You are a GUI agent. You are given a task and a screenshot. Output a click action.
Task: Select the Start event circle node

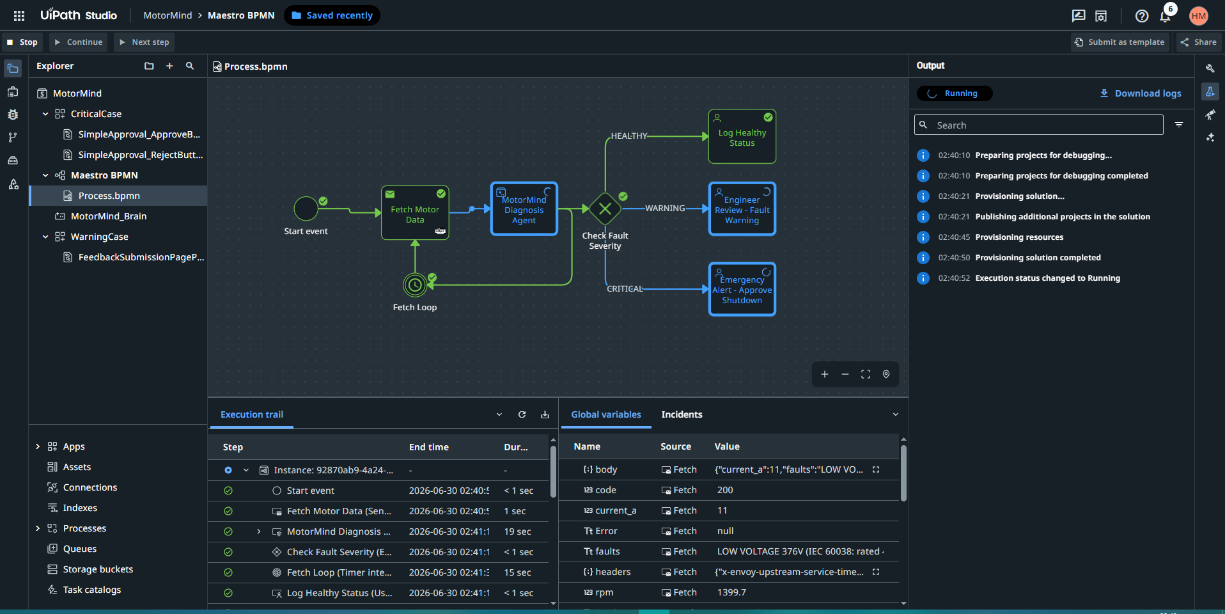pyautogui.click(x=306, y=209)
